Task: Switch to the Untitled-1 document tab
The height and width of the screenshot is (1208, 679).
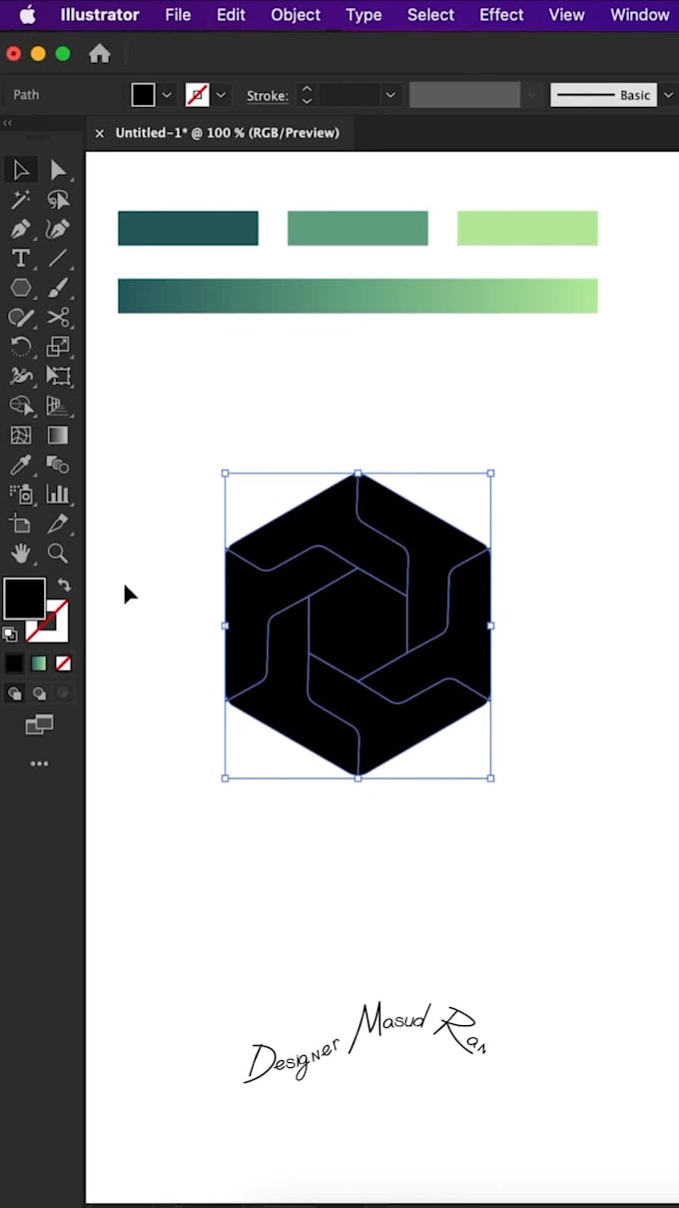Action: pos(227,133)
